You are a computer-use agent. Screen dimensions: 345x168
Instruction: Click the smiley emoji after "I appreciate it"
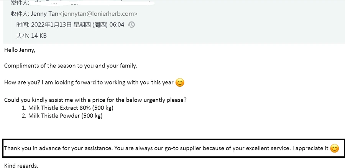334,149
